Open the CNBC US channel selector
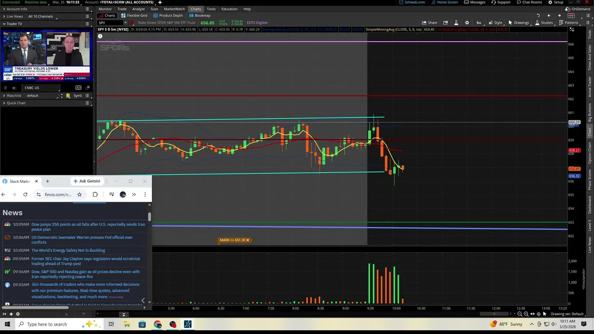Image resolution: width=594 pixels, height=334 pixels. [x=41, y=88]
